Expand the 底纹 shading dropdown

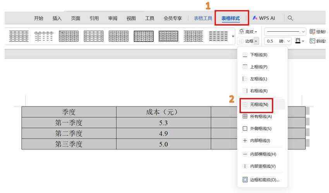click(x=248, y=32)
